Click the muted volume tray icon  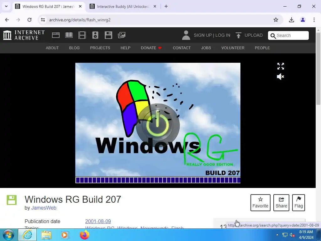coord(292,235)
